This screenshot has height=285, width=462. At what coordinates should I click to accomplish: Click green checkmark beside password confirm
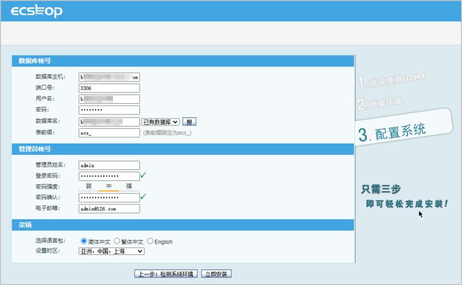[x=143, y=197]
